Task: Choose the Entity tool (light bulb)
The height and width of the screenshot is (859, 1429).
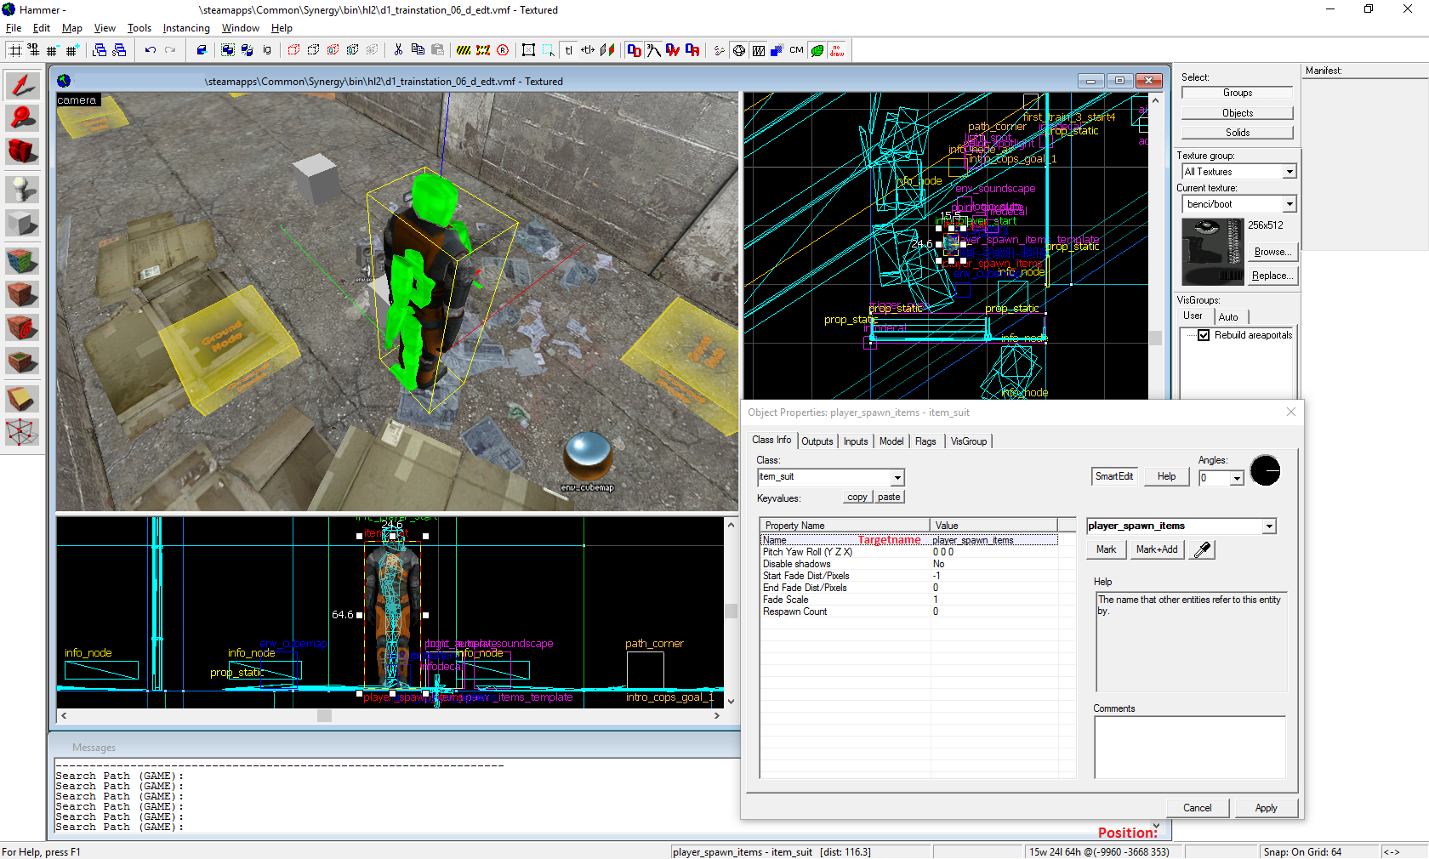Action: pyautogui.click(x=22, y=189)
